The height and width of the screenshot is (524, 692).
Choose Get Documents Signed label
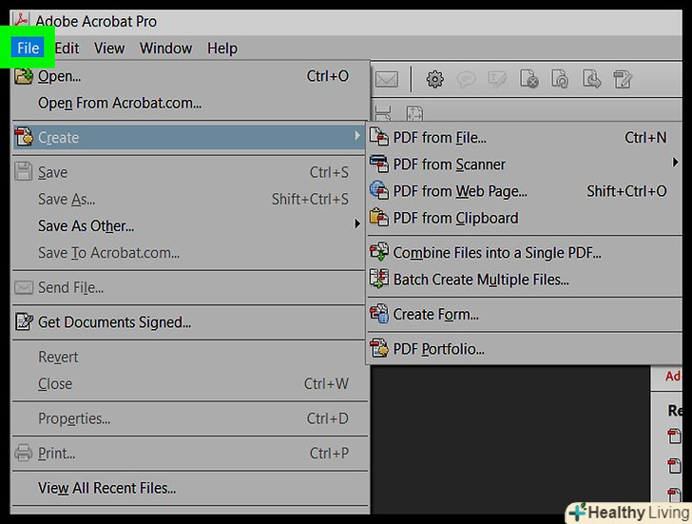coord(114,322)
